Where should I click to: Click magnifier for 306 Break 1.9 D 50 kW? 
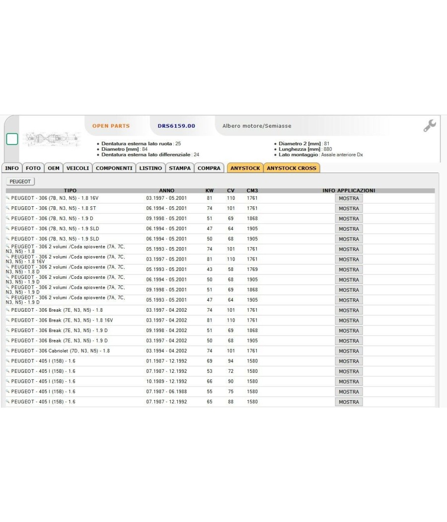pyautogui.click(x=7, y=340)
